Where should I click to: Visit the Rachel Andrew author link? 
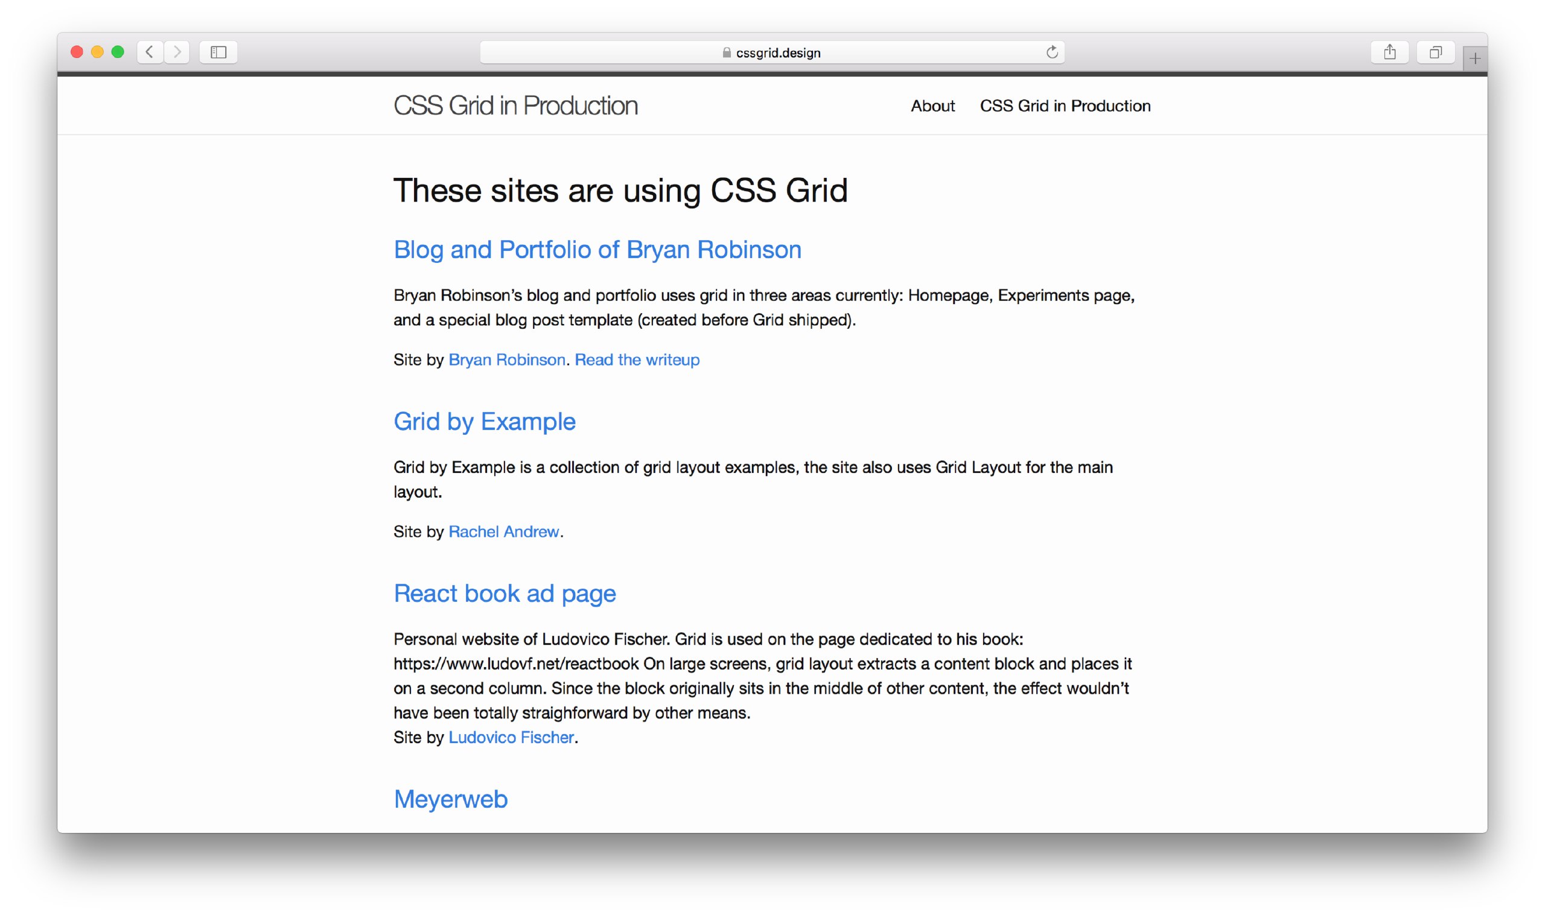pyautogui.click(x=504, y=531)
